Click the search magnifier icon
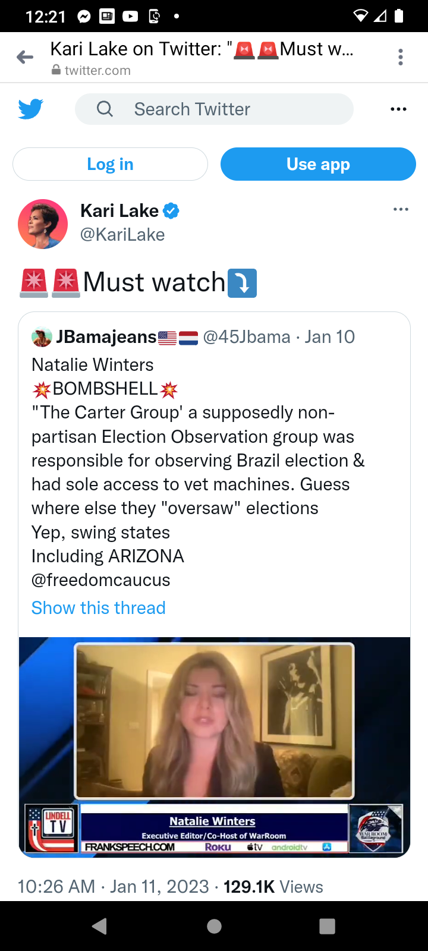Viewport: 428px width, 951px height. [105, 109]
